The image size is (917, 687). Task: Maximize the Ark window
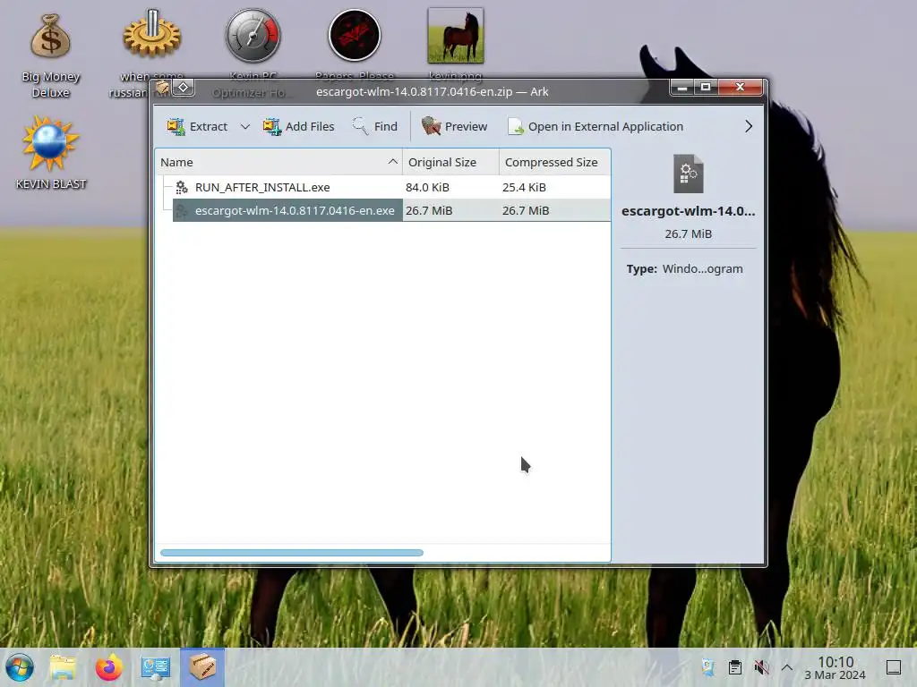[706, 88]
